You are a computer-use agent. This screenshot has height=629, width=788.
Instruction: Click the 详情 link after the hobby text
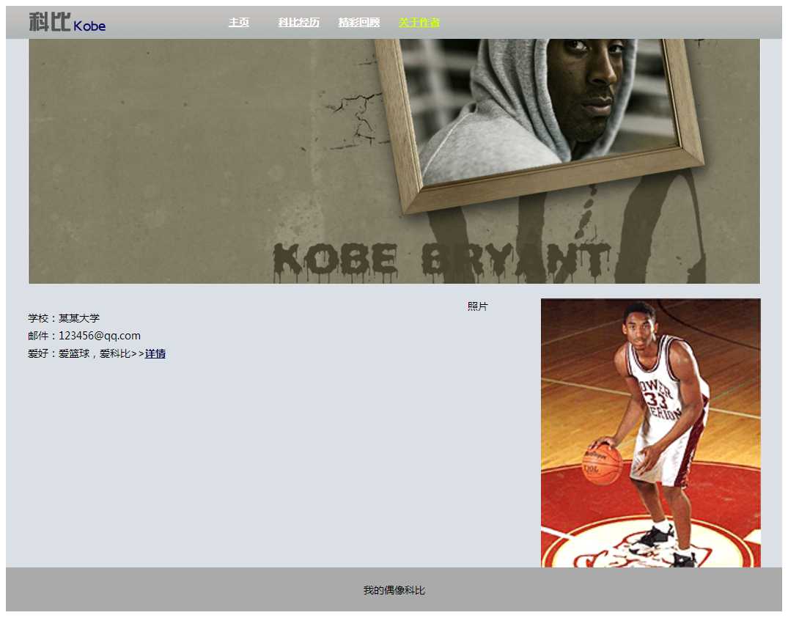[155, 354]
